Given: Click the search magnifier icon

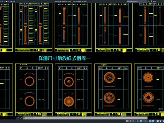Looking at the screenshot, I should (x=149, y=1).
